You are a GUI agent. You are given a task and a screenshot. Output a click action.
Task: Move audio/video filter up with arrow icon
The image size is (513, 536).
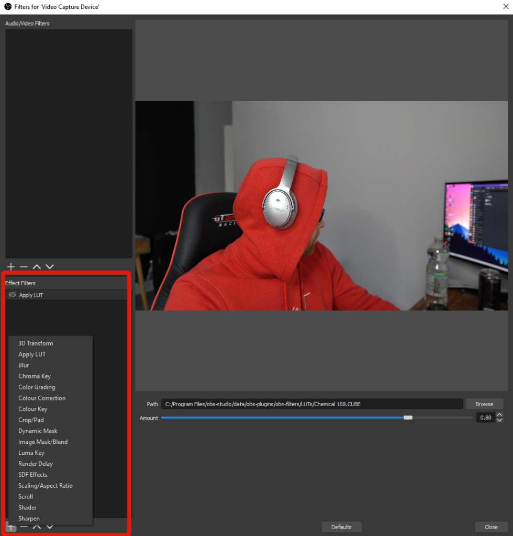[x=37, y=267]
